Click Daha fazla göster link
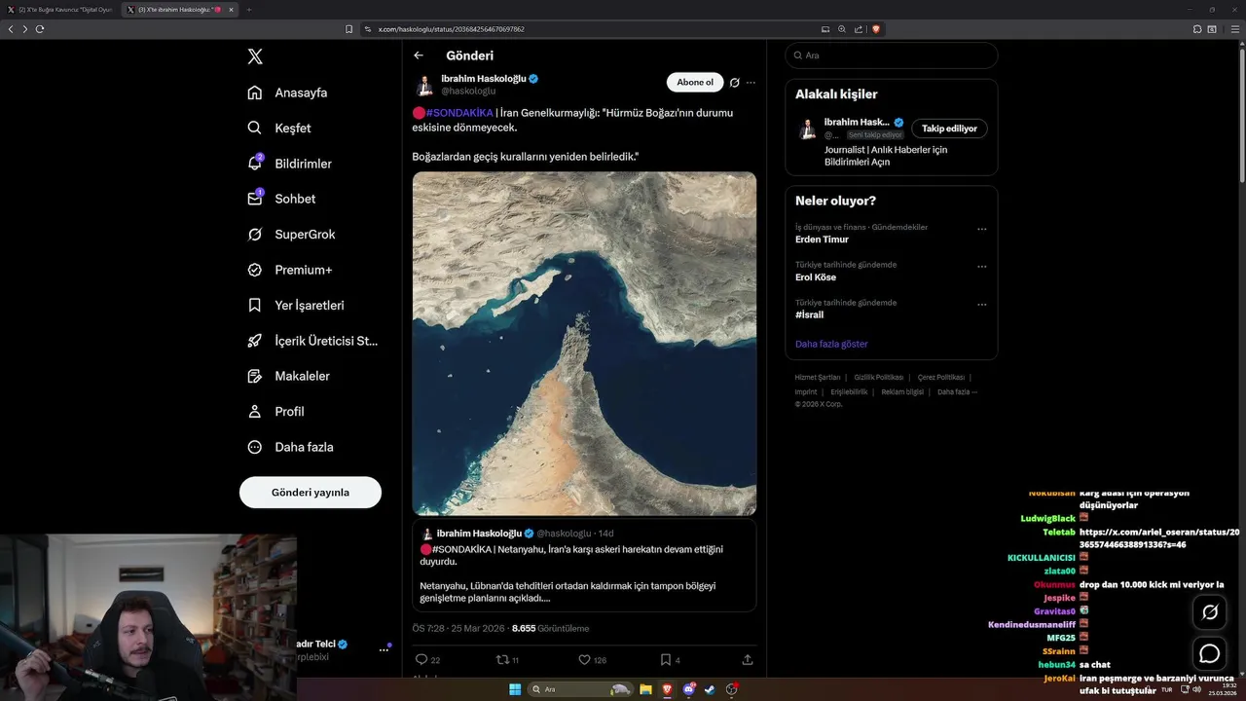The image size is (1246, 701). [x=831, y=344]
